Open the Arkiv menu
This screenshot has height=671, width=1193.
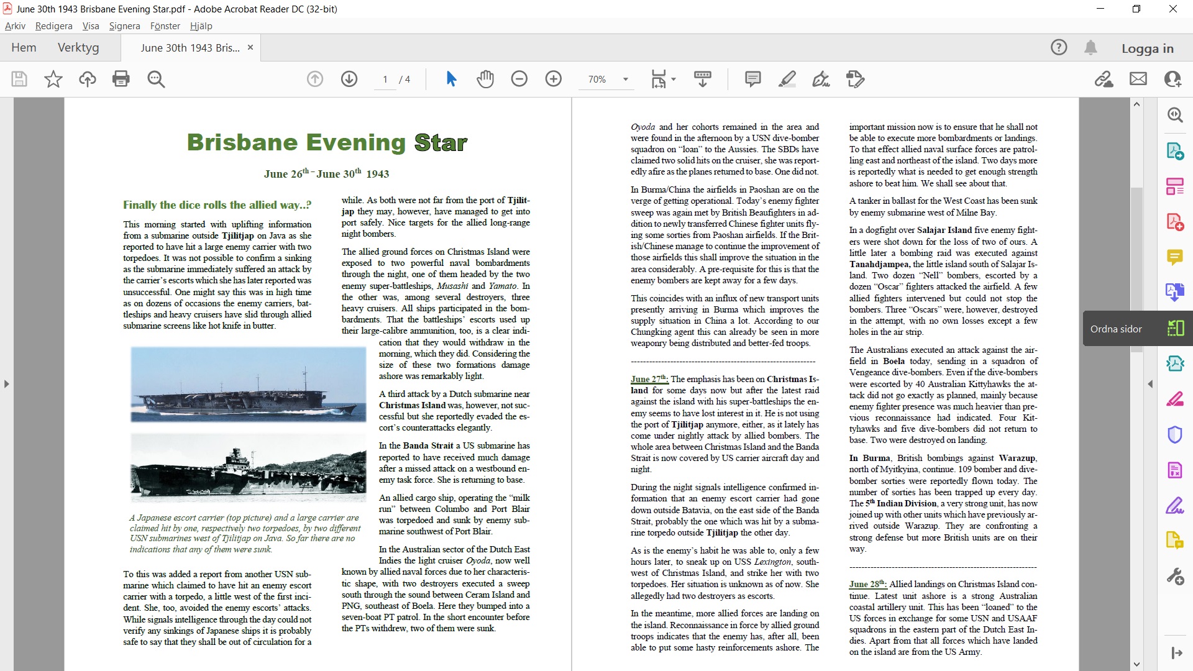[15, 26]
